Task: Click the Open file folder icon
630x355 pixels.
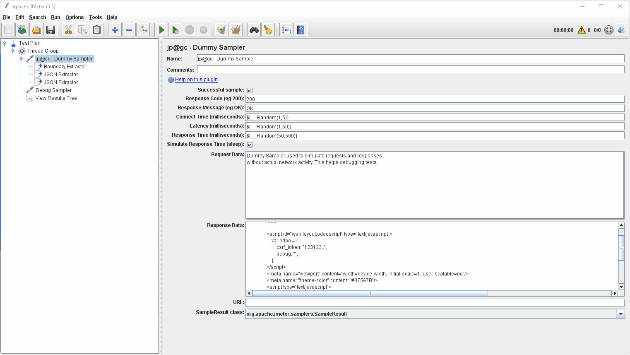Action: [x=36, y=30]
